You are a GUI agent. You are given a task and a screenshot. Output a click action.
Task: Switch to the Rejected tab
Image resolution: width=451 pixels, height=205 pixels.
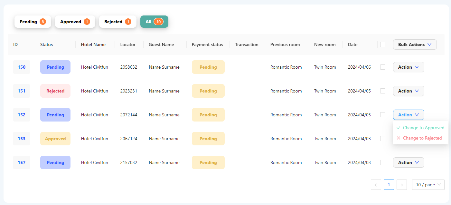tap(117, 22)
